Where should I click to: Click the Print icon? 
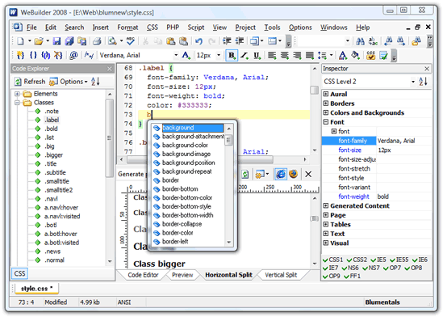(97, 41)
